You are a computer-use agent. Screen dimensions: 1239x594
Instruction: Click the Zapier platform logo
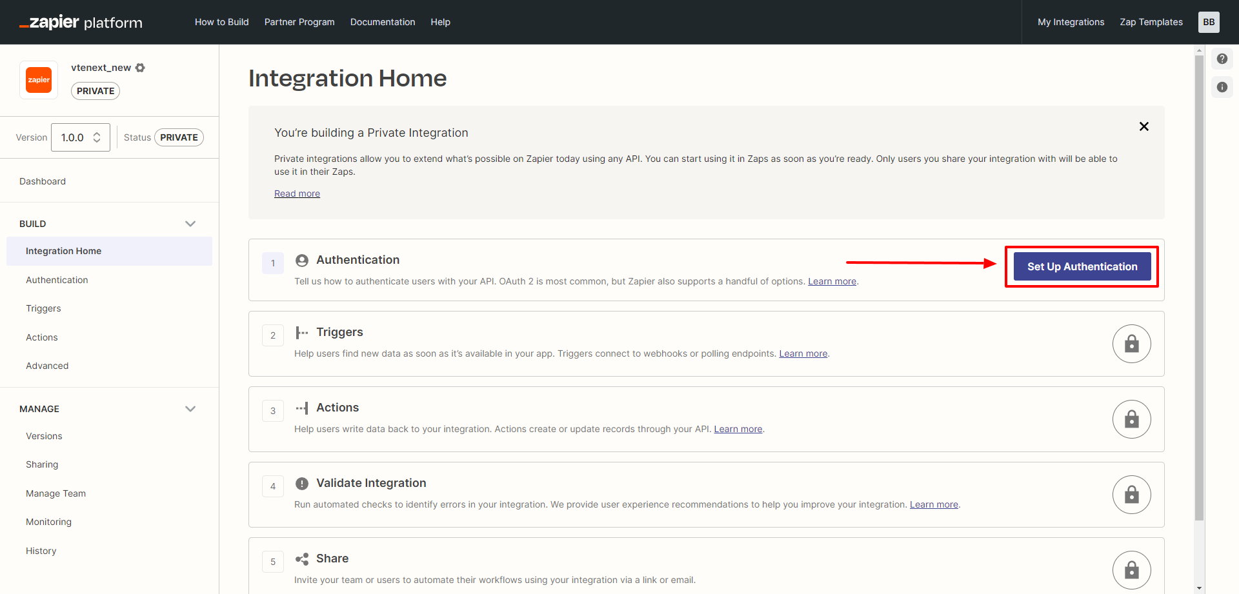81,22
